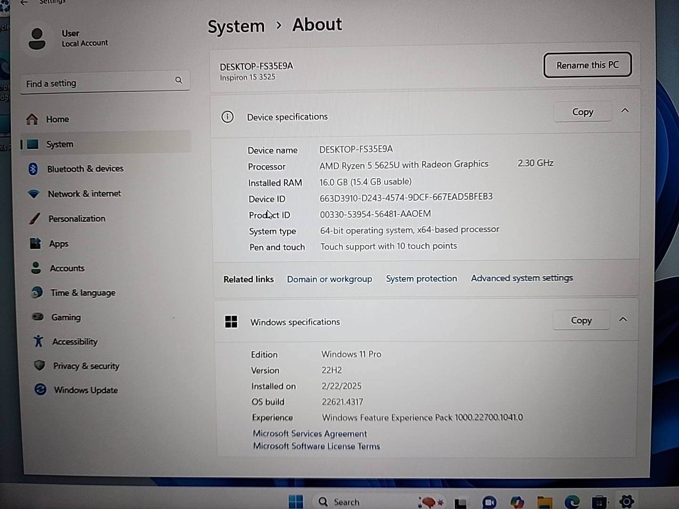Click the 2.30 GHz processor speed

coord(536,163)
